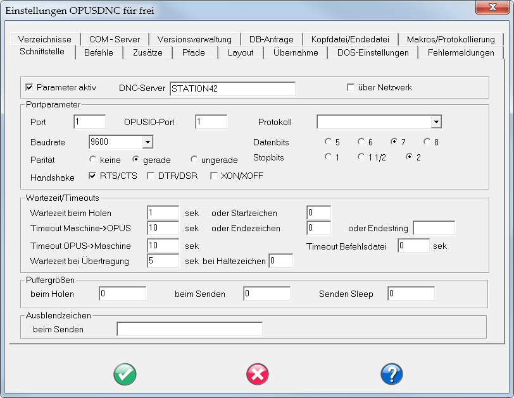Open the Baudrate dropdown
Screen dimensions: 514x398
pyautogui.click(x=147, y=142)
